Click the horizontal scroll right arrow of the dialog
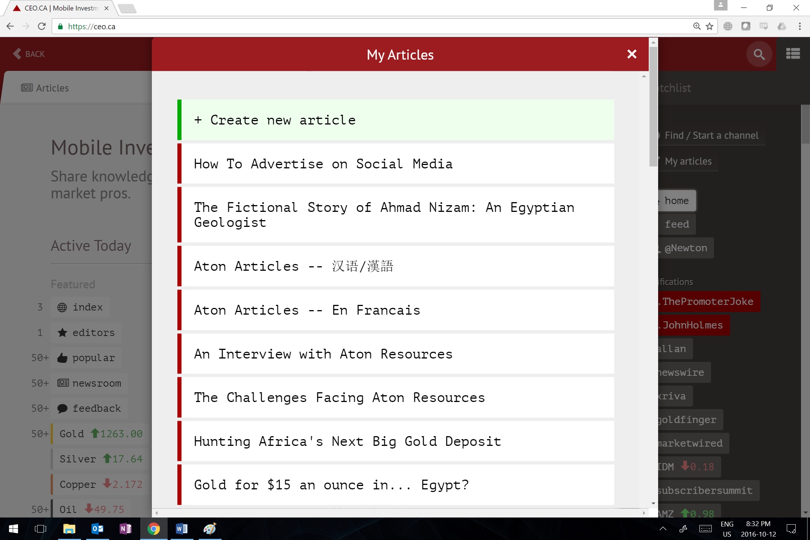The image size is (810, 540). pos(644,513)
